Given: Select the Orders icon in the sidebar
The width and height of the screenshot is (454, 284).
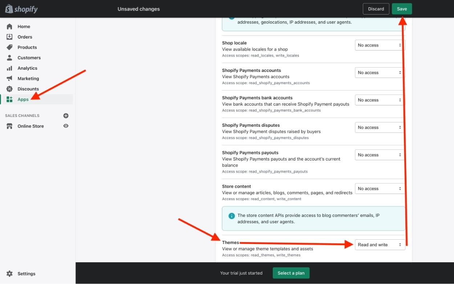Looking at the screenshot, I should [9, 37].
